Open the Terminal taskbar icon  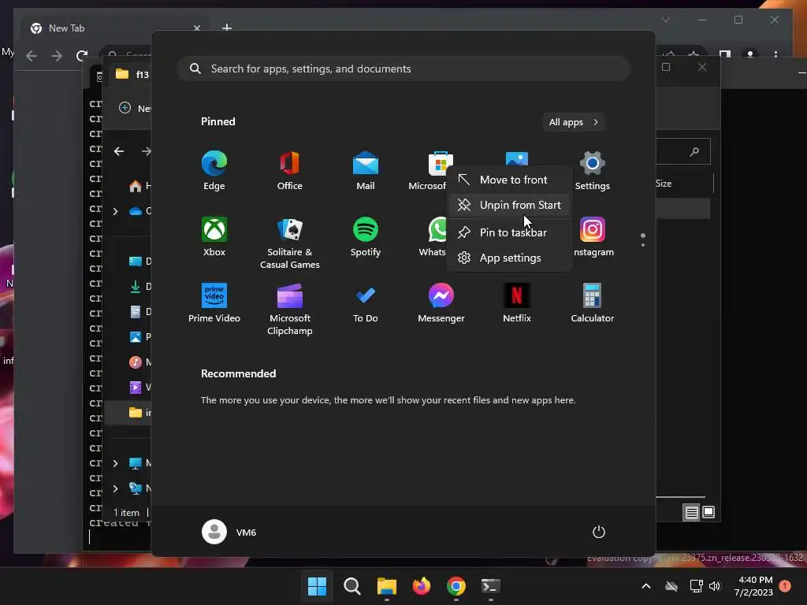tap(490, 586)
